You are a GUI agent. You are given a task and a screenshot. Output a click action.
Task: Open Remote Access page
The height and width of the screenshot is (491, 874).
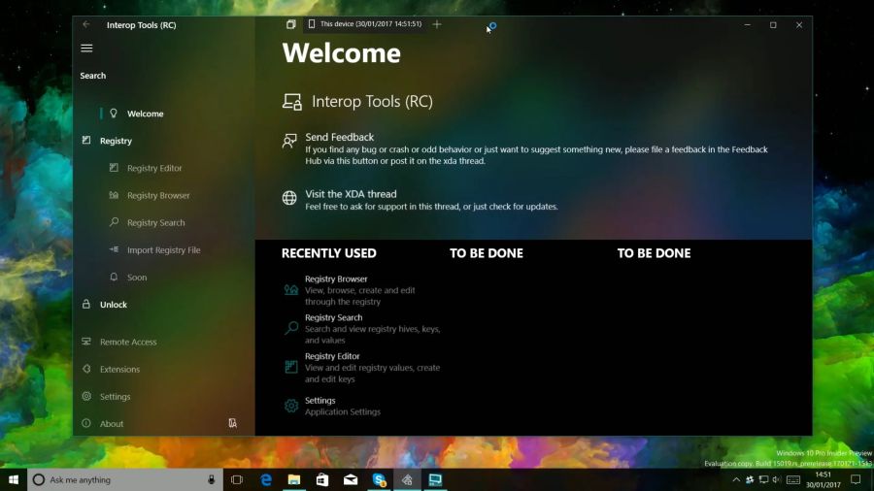point(128,342)
